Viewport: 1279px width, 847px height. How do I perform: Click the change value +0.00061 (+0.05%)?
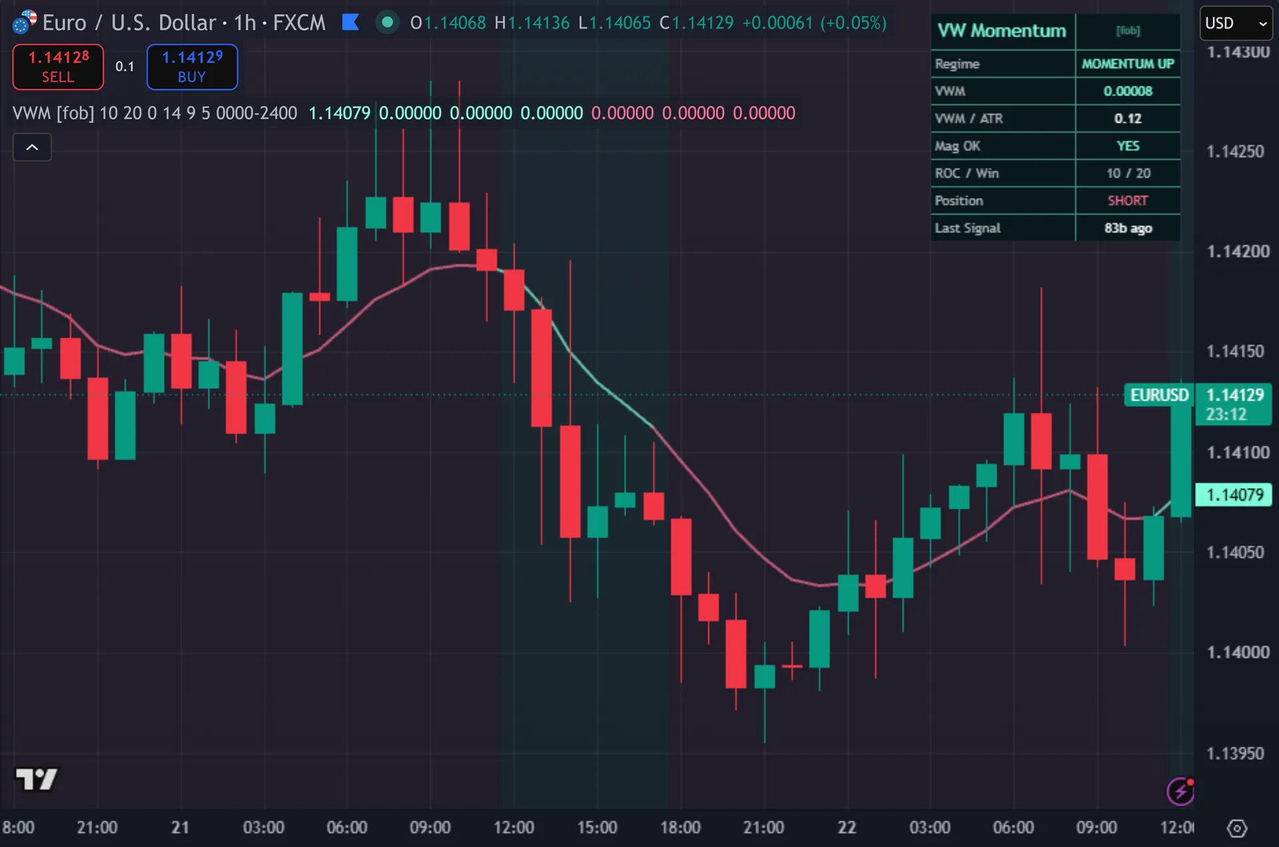[815, 23]
